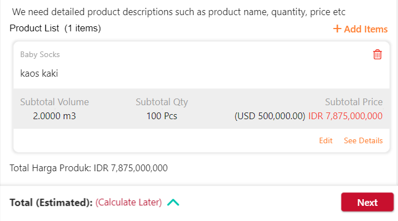Open the Edit link for kaos kaki
Image resolution: width=398 pixels, height=221 pixels.
click(x=326, y=140)
